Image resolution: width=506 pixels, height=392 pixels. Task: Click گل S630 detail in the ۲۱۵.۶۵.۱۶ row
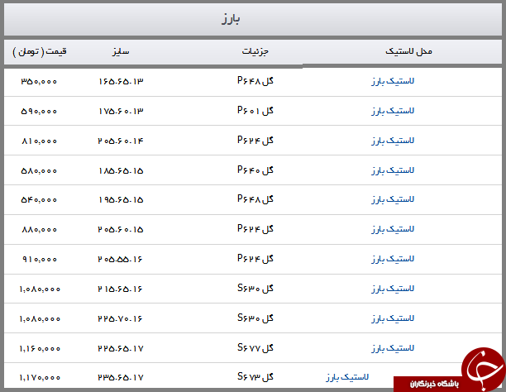(x=255, y=288)
